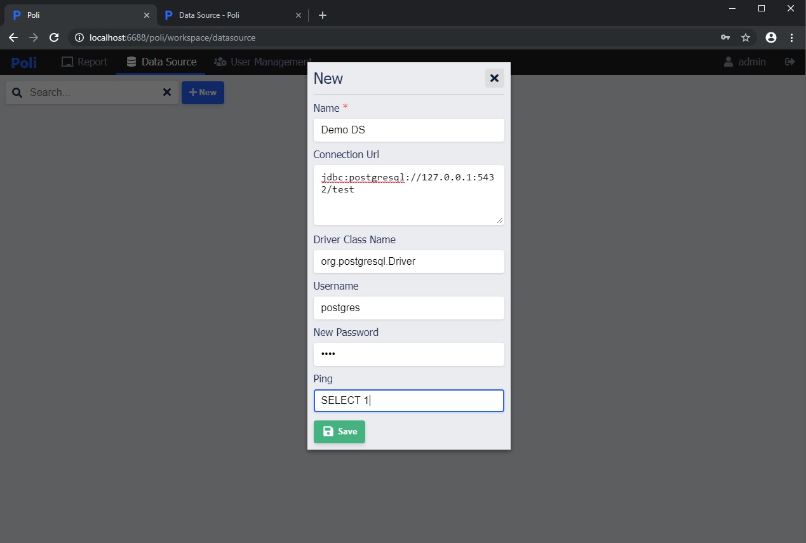Click into the Connection Url textarea
The width and height of the screenshot is (806, 543).
[x=409, y=195]
